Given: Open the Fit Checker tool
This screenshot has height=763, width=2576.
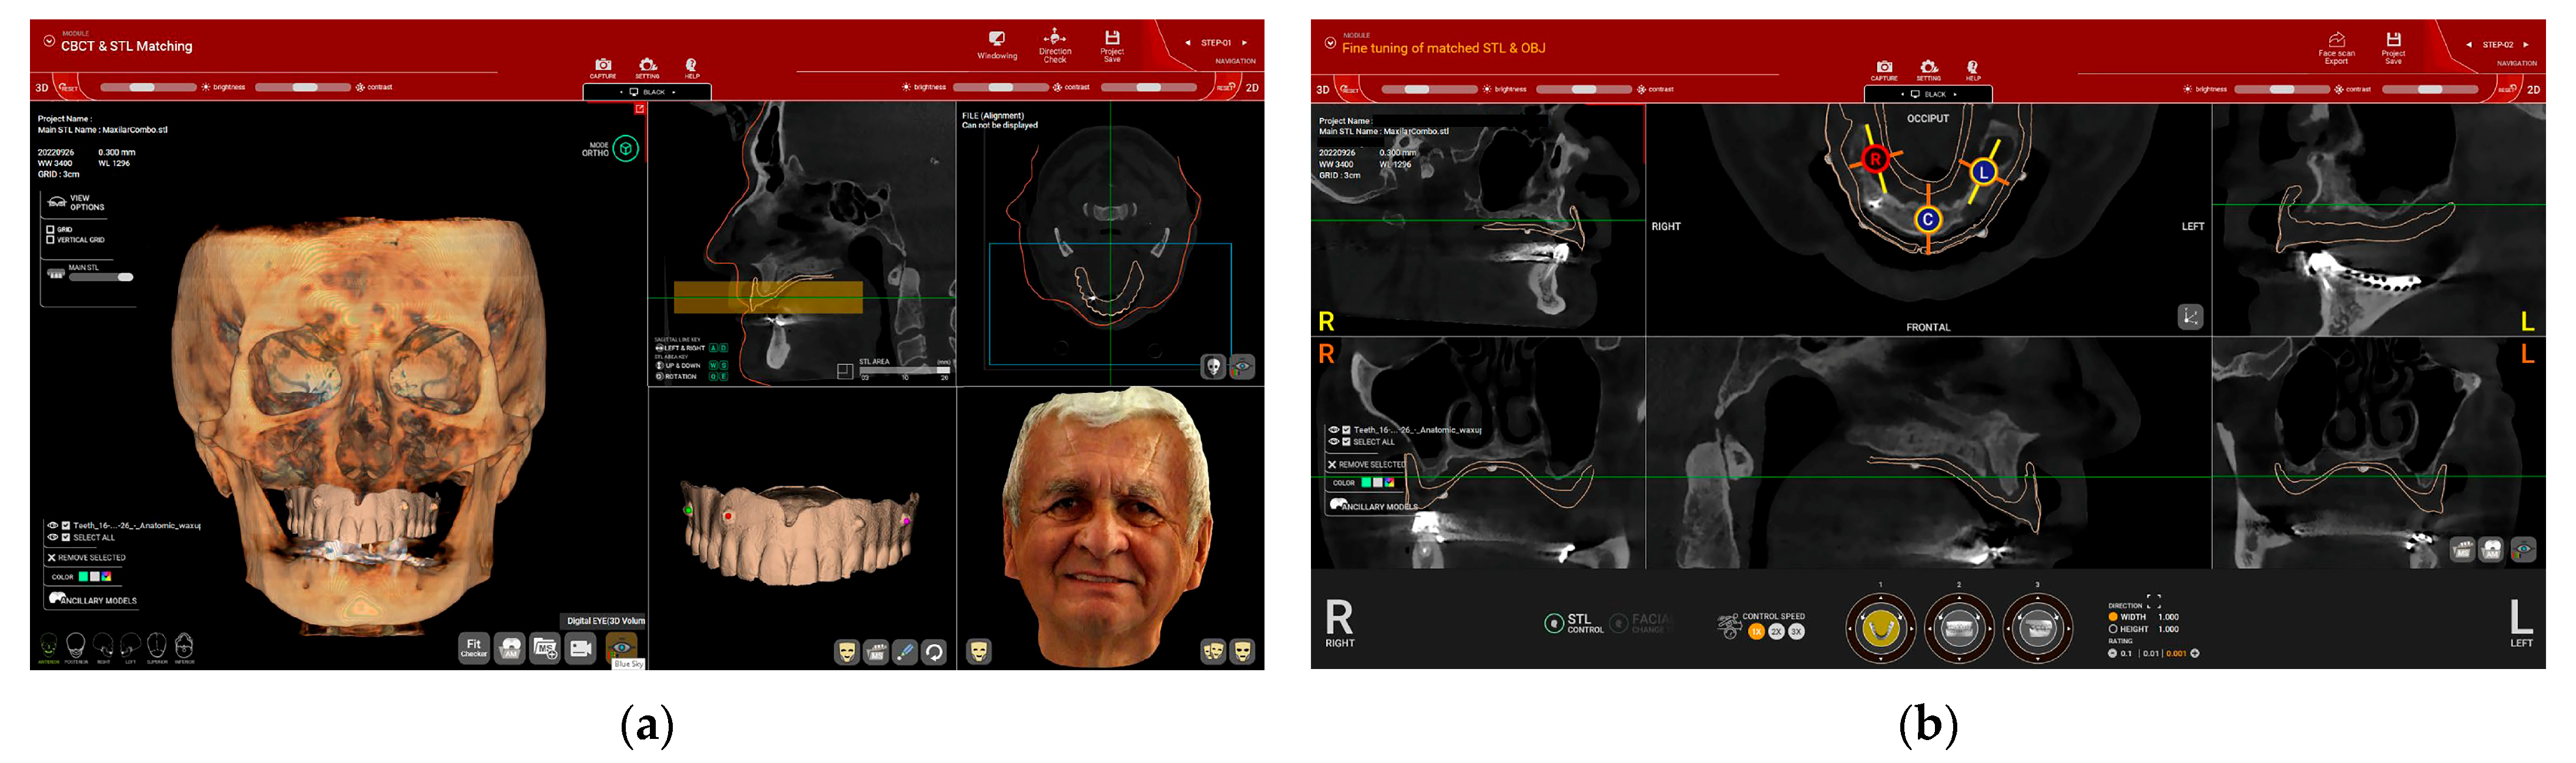Looking at the screenshot, I should tap(474, 648).
